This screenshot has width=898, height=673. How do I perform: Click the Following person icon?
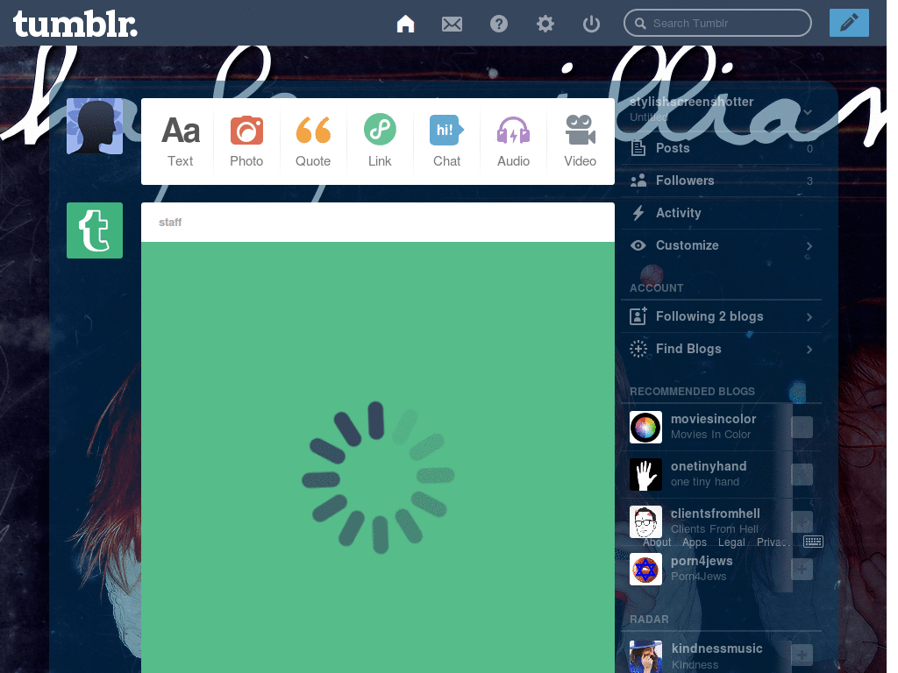tap(638, 315)
